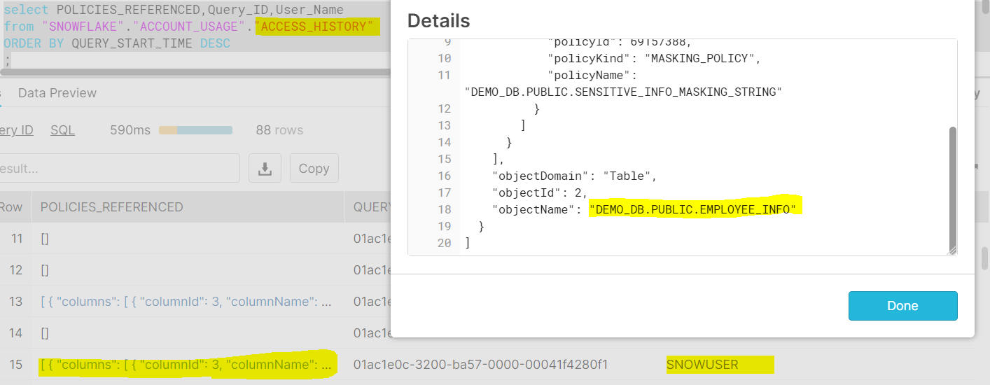Grab the Details text area resize handle
This screenshot has width=990, height=385.
pyautogui.click(x=952, y=251)
